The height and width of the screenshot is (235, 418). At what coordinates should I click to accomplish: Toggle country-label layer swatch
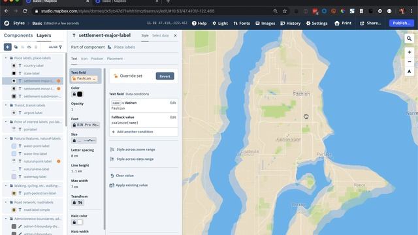(14, 65)
